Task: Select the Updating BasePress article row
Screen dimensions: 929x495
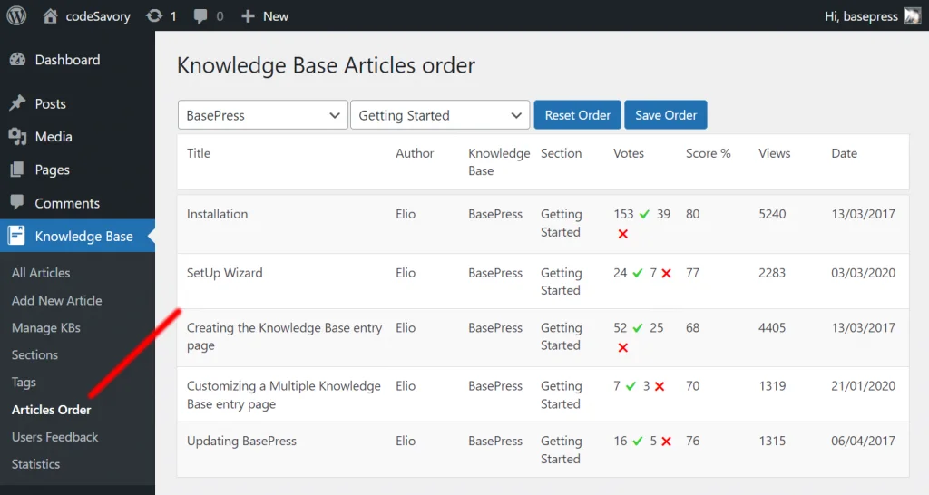Action: [x=543, y=450]
